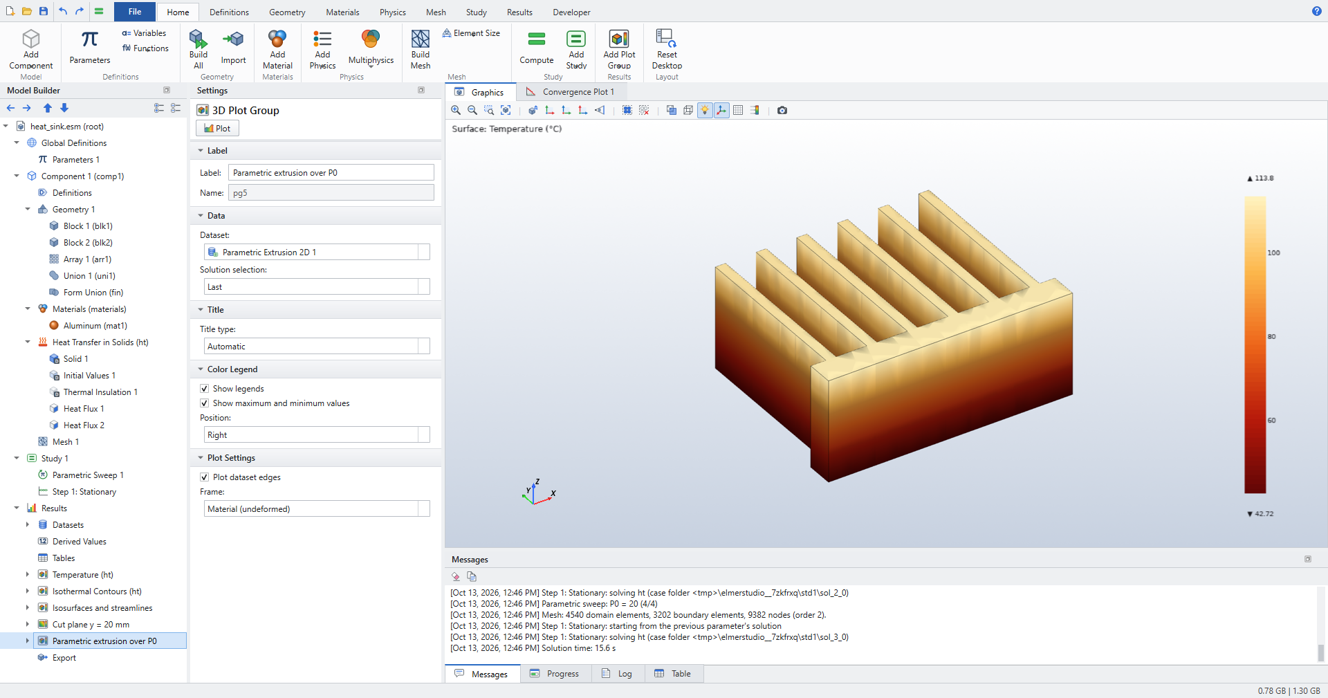1328x698 pixels.
Task: Switch to Convergence Plot 1 tab
Action: click(x=571, y=92)
